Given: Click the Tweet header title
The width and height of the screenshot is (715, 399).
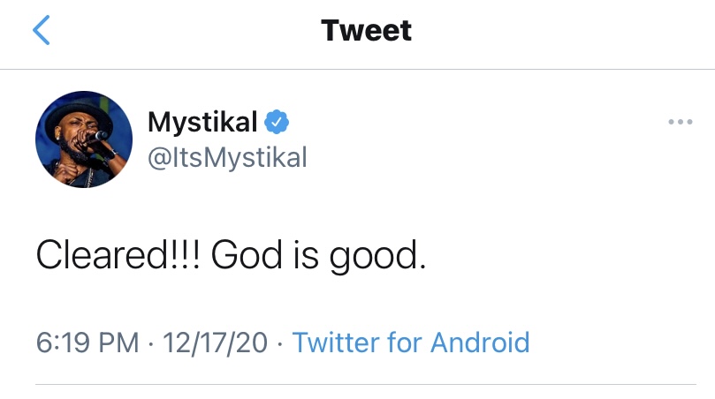Looking at the screenshot, I should pos(366,30).
